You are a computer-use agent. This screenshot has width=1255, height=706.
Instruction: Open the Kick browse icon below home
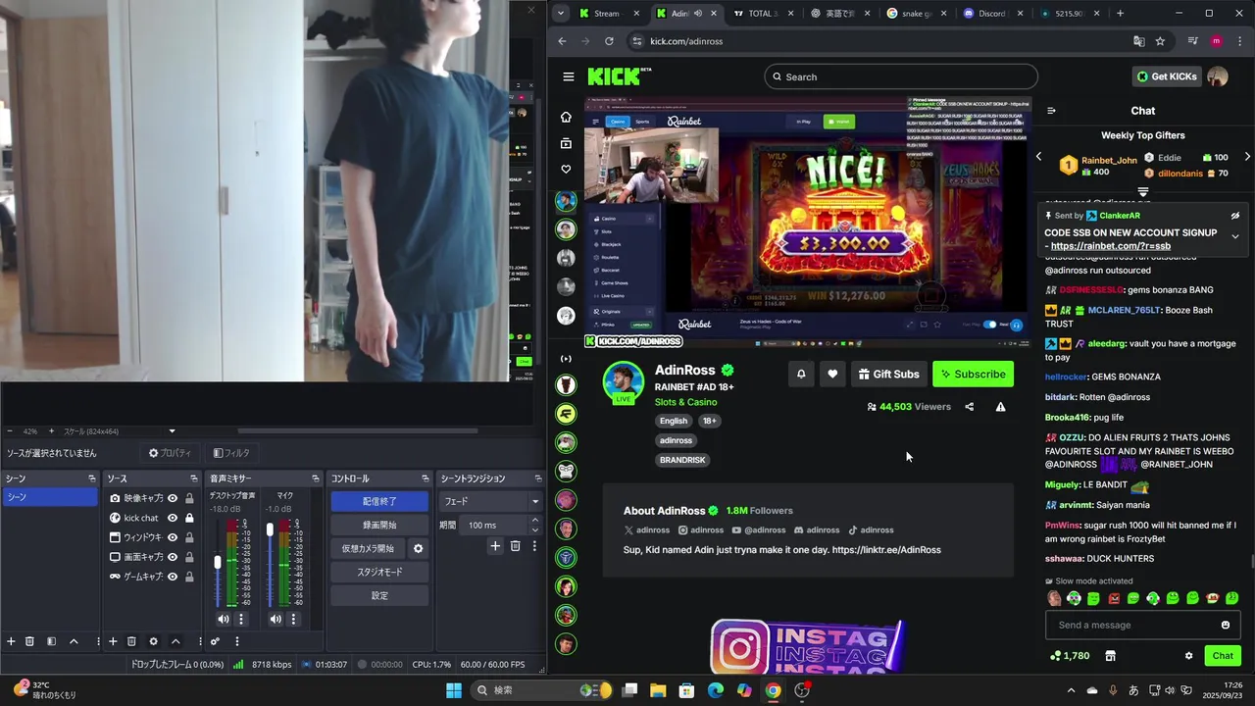566,143
